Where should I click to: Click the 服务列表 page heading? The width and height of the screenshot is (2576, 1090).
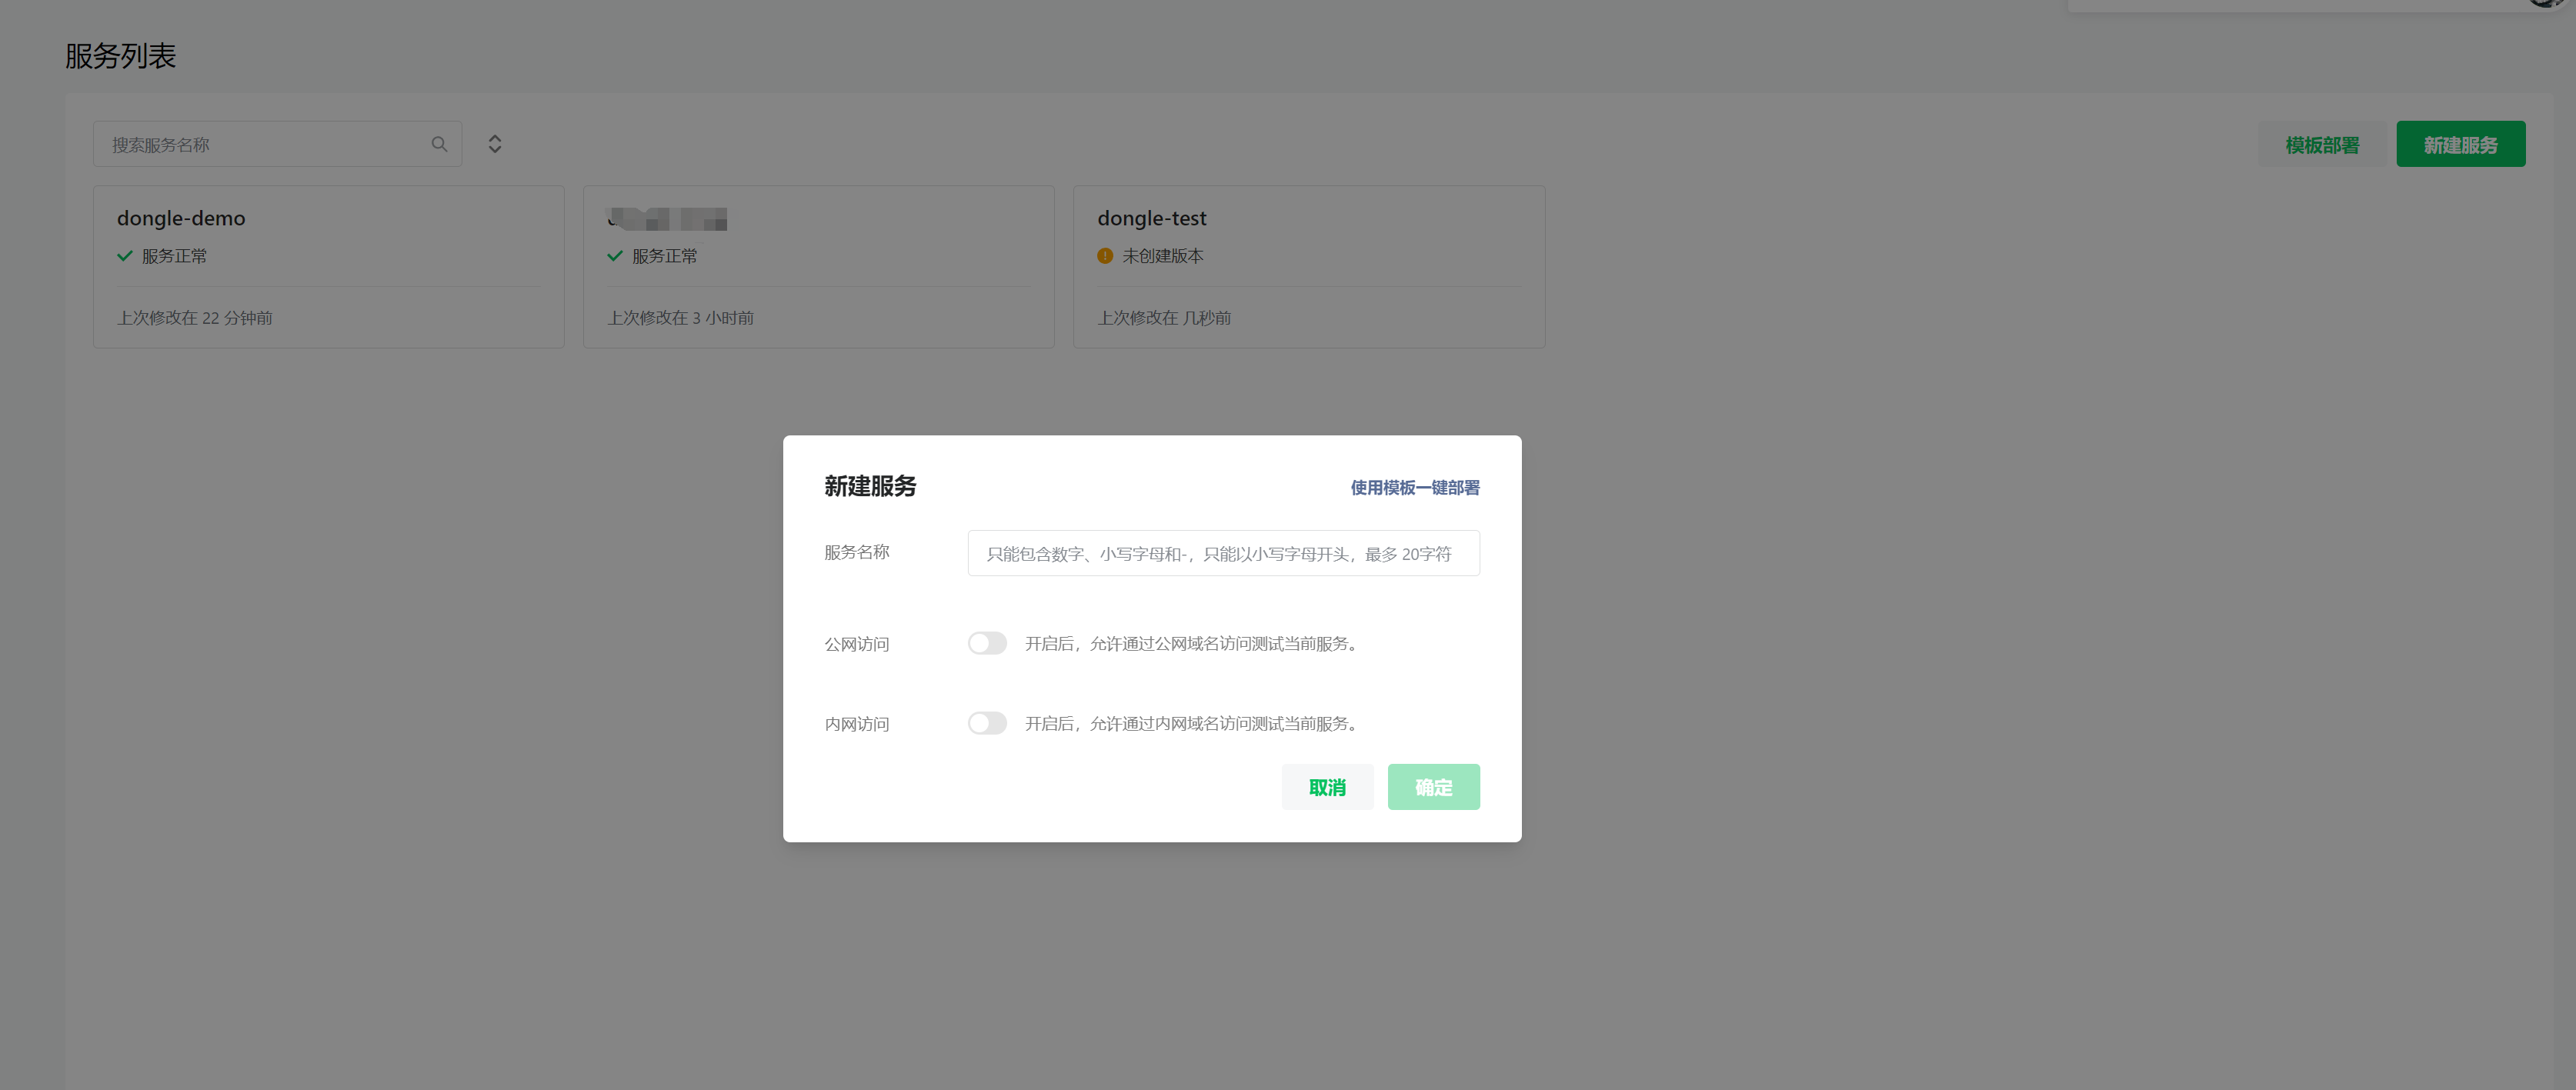[x=120, y=56]
